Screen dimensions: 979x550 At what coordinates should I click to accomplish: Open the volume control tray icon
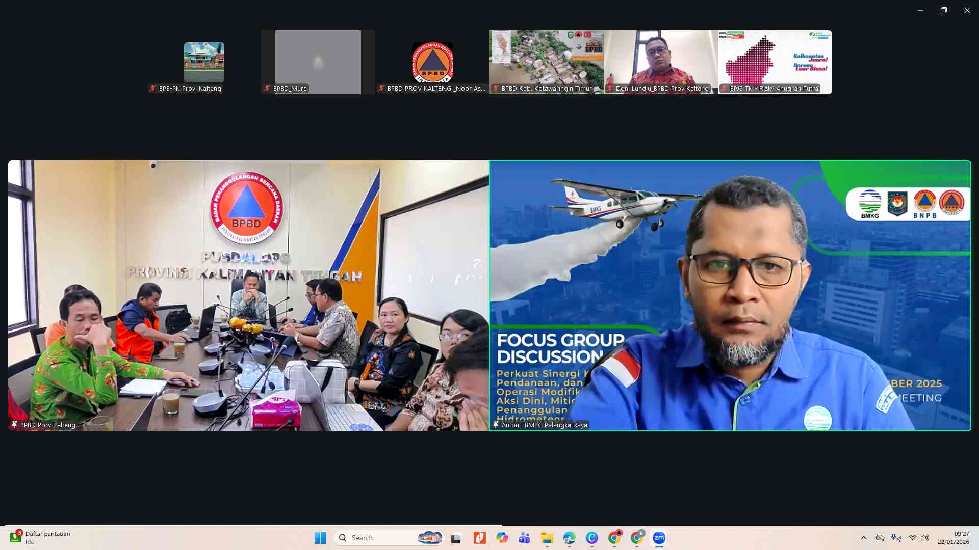click(925, 538)
